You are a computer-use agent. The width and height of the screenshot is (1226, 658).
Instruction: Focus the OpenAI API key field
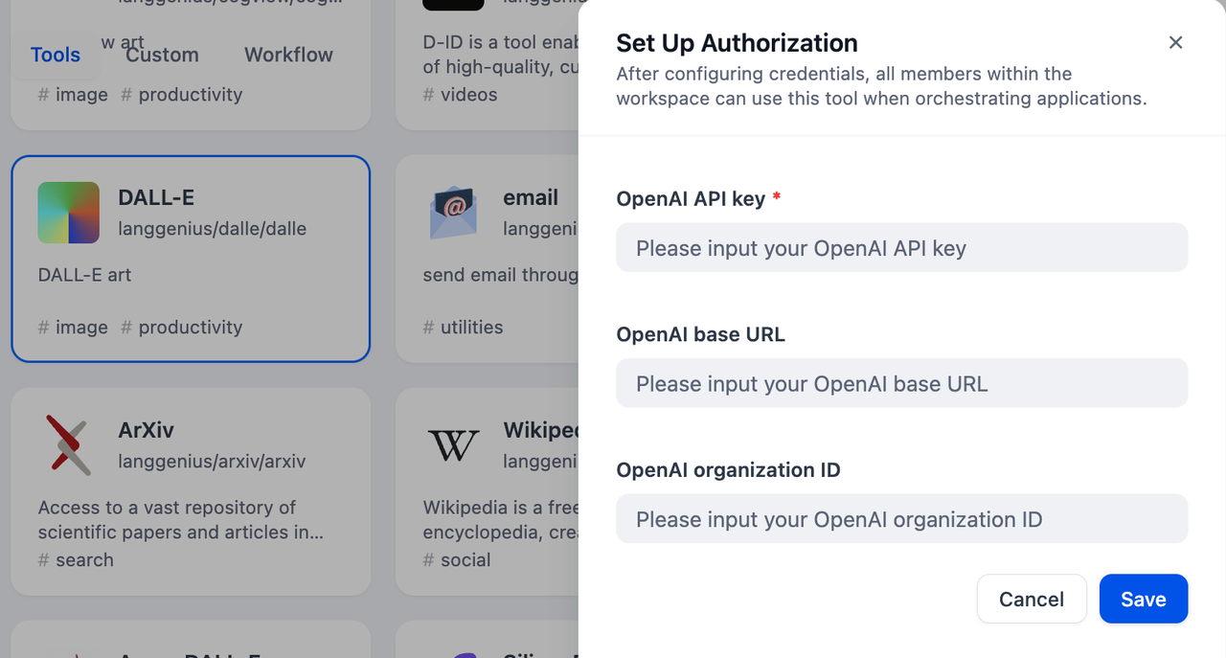pyautogui.click(x=901, y=248)
